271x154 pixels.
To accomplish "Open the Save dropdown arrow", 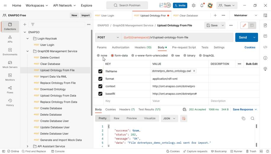I will (223, 25).
